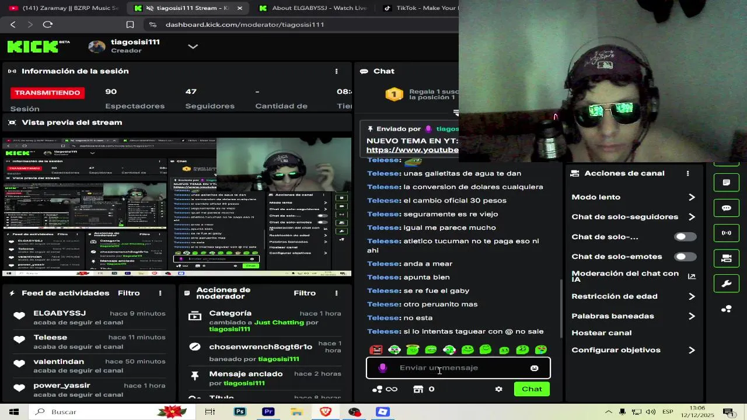Open Moderación del chat con IA external link
This screenshot has width=747, height=420.
[x=692, y=276]
